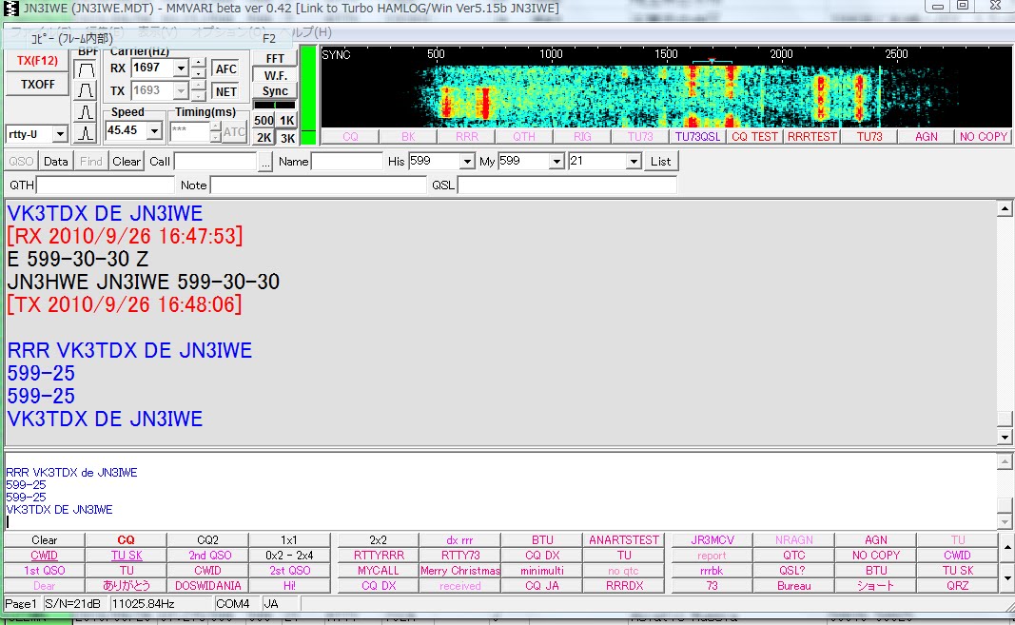Click inside the Note input field

pyautogui.click(x=319, y=186)
